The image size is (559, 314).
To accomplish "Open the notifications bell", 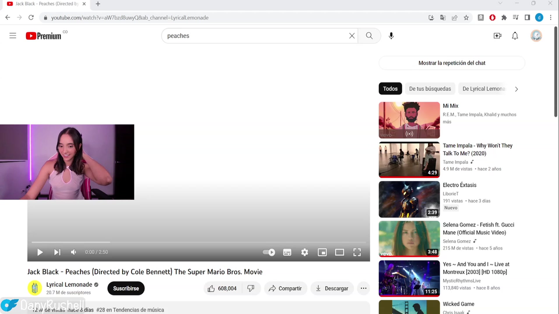I will pos(515,36).
